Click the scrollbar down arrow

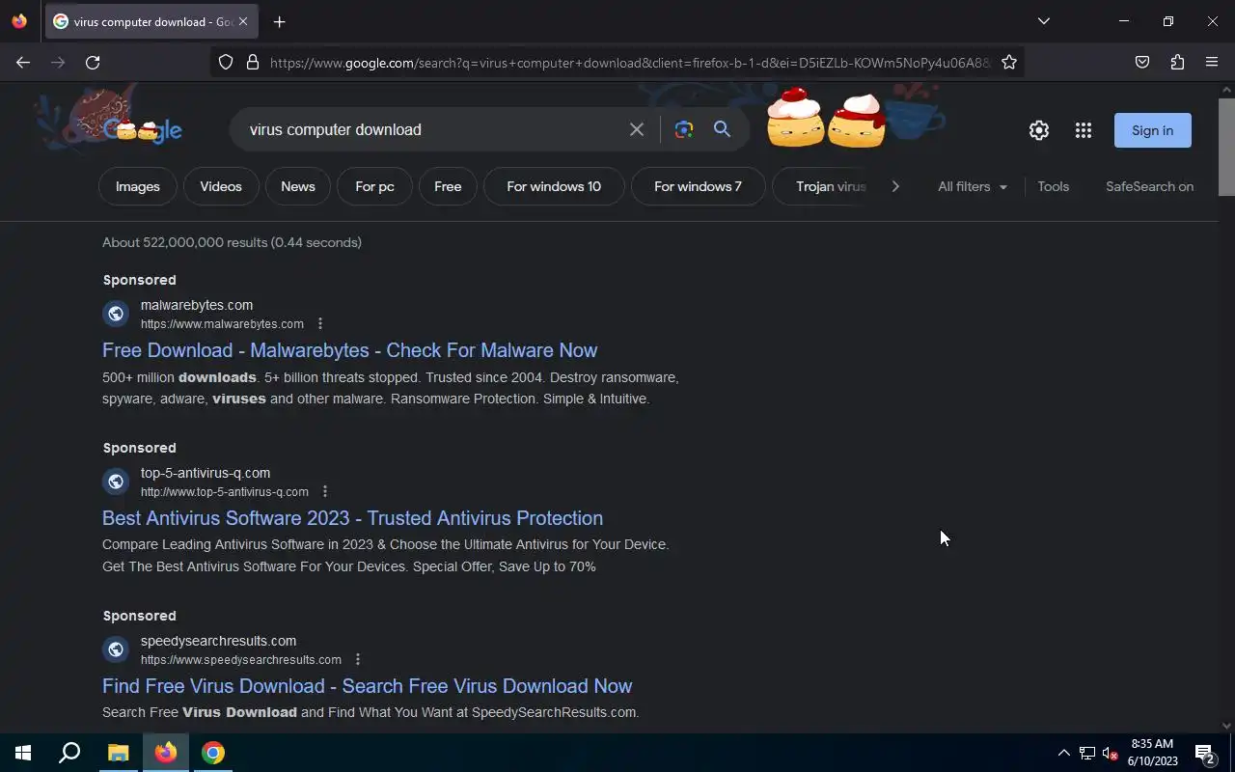click(x=1226, y=725)
